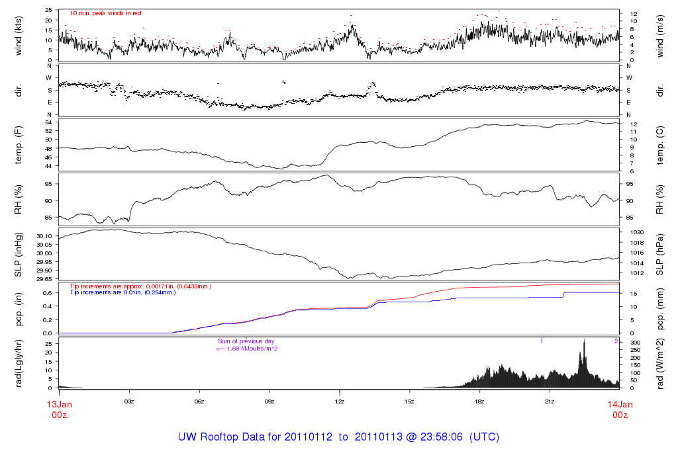The image size is (678, 463).
Task: Select the 'rad(Lgly/hr)' left axis label
Action: (19, 362)
